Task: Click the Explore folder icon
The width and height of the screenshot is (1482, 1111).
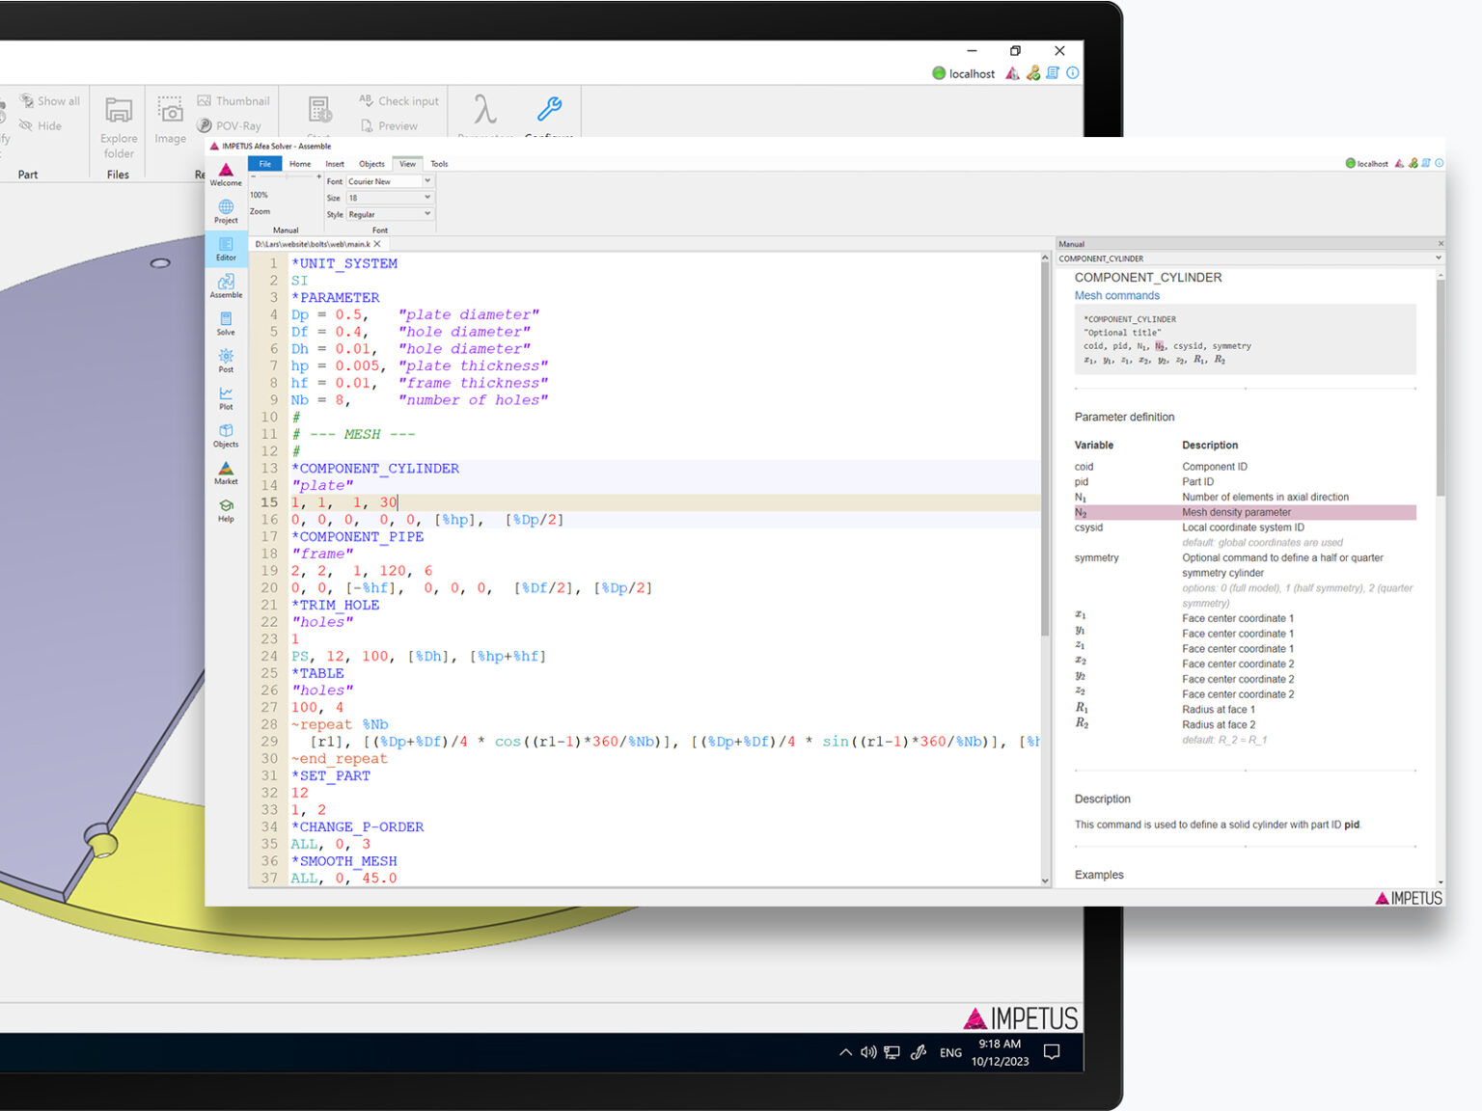Action: (119, 112)
